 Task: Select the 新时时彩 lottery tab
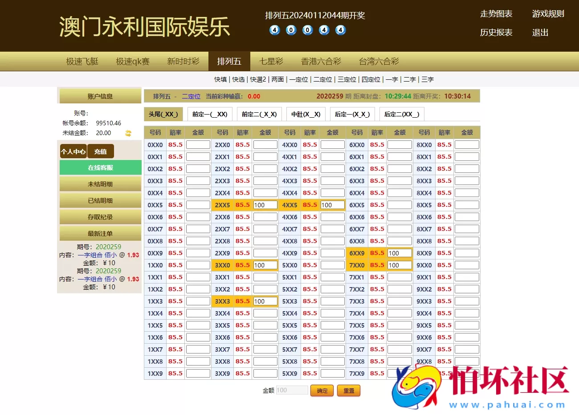(184, 61)
